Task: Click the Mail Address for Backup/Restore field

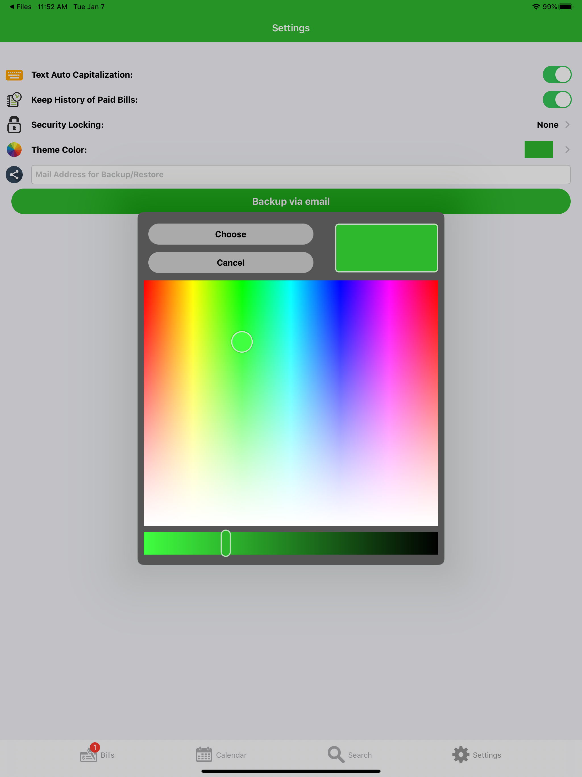Action: click(300, 175)
